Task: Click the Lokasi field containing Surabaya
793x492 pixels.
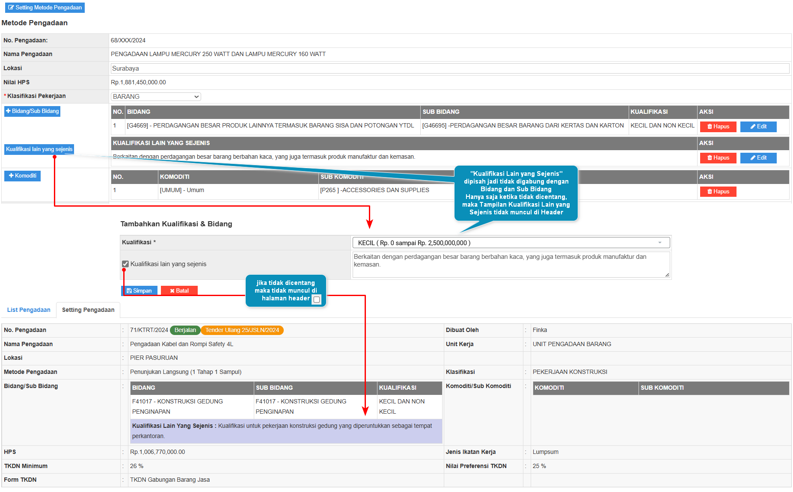Action: tap(449, 68)
